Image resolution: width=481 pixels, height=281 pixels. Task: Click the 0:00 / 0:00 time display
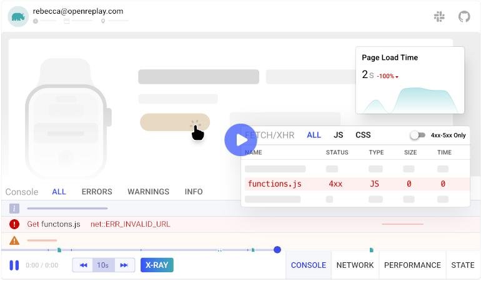(42, 265)
